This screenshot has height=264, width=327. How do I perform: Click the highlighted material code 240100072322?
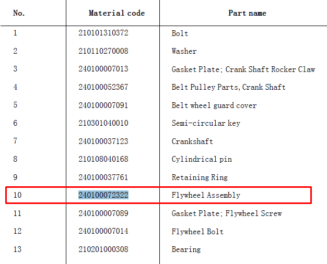(x=103, y=195)
